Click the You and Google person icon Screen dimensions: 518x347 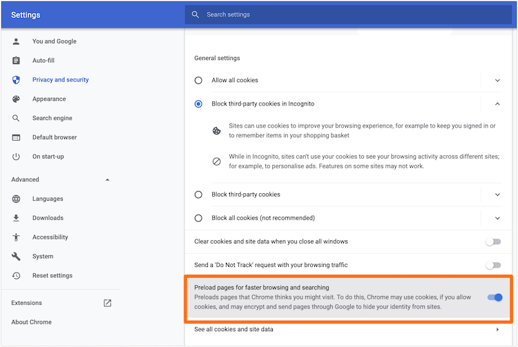pyautogui.click(x=16, y=41)
